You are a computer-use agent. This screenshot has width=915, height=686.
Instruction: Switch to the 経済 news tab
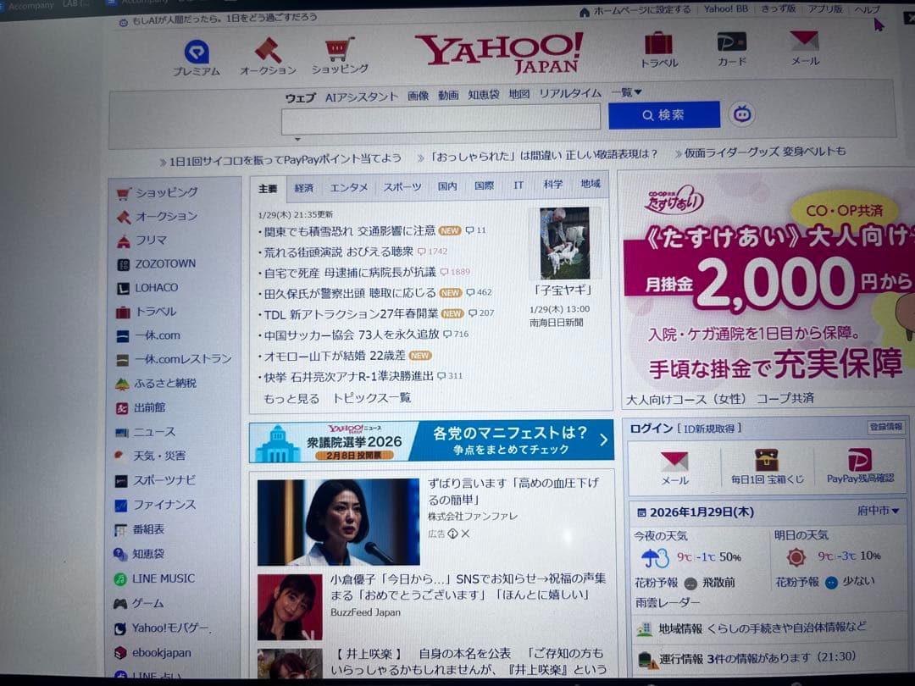pos(304,187)
